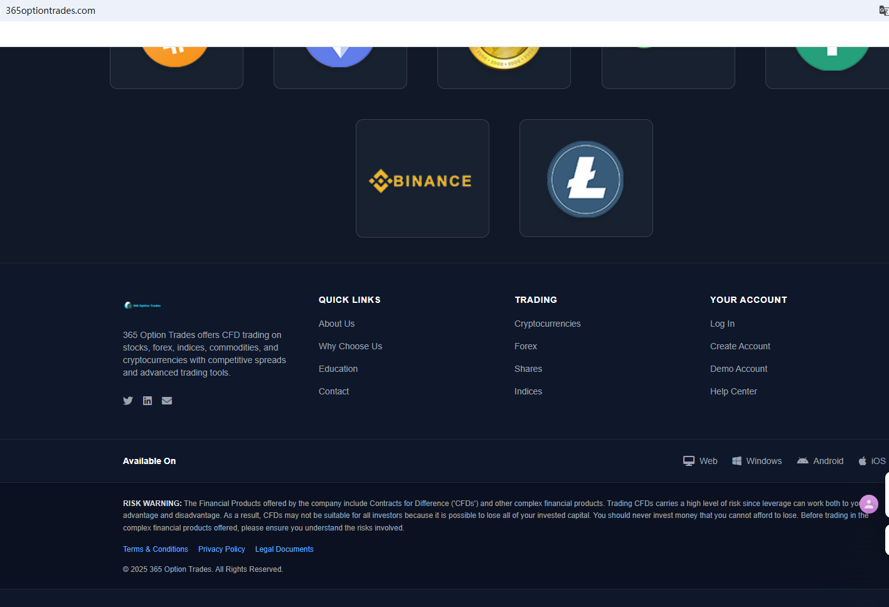The height and width of the screenshot is (607, 889).
Task: Open the Demo Account link
Action: point(738,369)
